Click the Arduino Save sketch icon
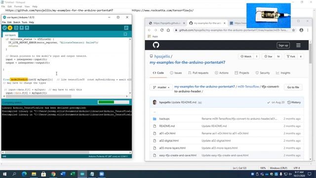This screenshot has width=316, height=178. click(27, 28)
